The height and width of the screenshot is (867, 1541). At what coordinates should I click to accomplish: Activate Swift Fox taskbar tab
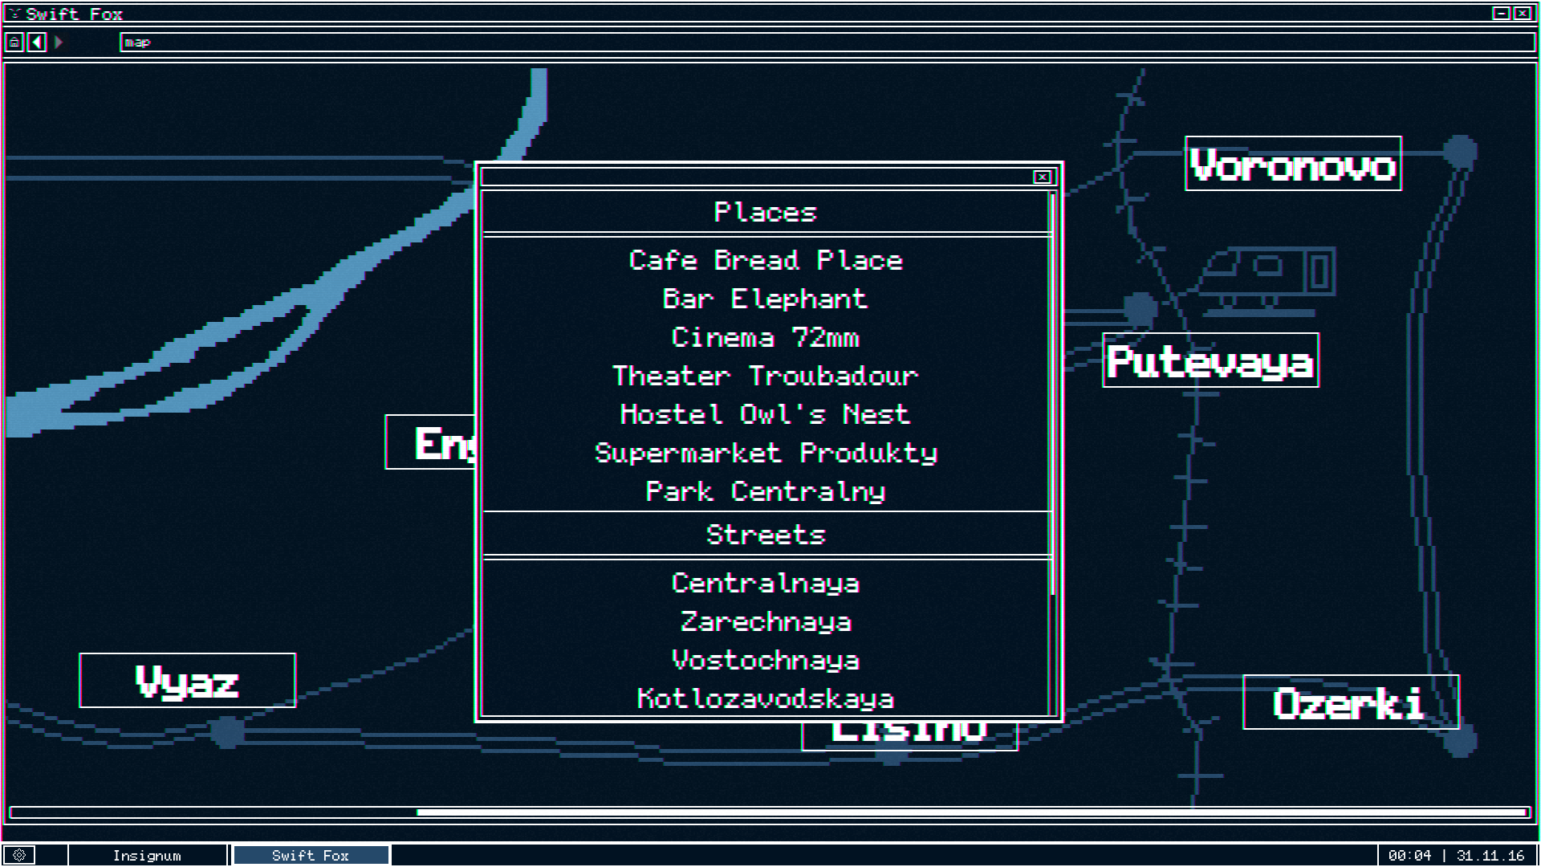tap(311, 855)
